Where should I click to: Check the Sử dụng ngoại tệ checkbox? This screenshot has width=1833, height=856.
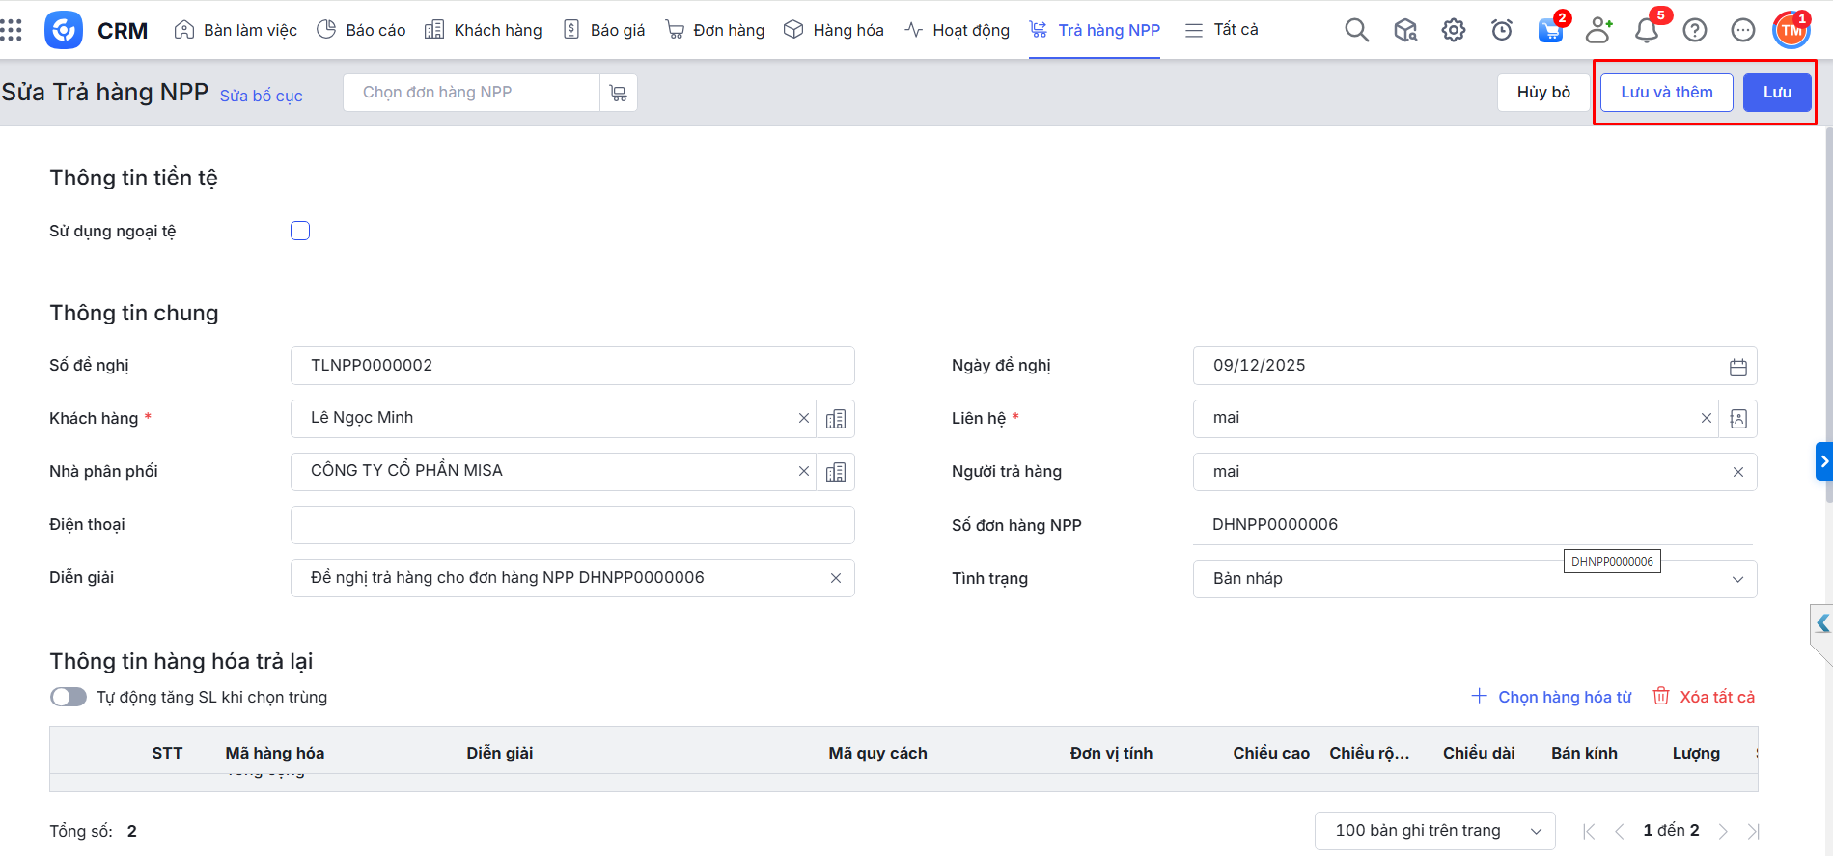[300, 231]
